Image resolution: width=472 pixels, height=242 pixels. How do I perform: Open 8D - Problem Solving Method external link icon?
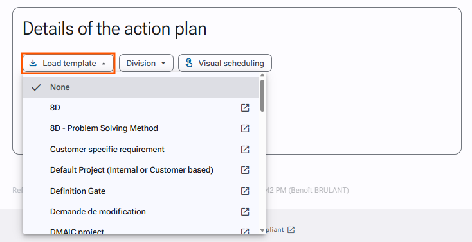point(245,128)
